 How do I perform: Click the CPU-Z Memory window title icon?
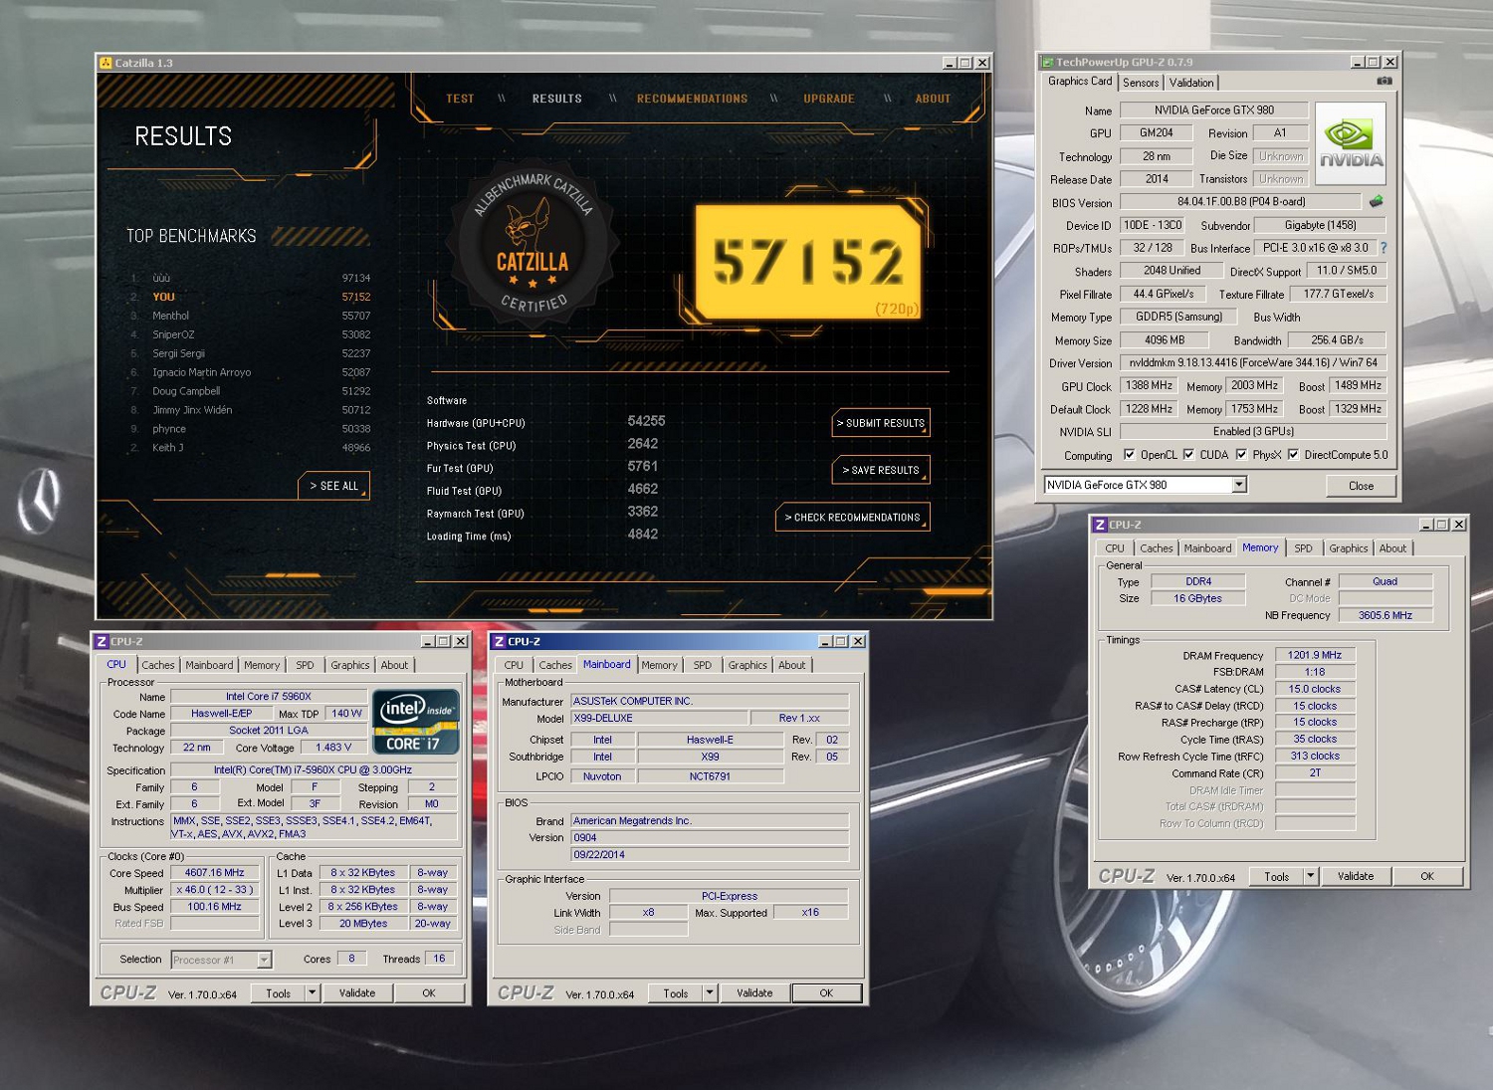[1100, 525]
